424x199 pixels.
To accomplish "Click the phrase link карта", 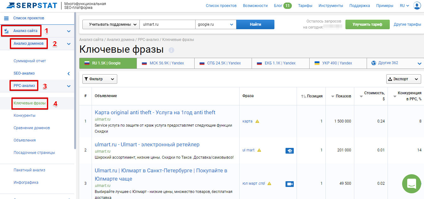I will click(x=247, y=121).
